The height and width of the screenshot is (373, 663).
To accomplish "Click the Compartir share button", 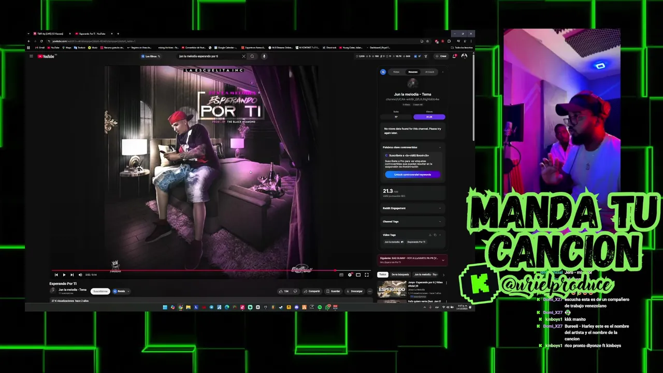I will click(x=312, y=291).
